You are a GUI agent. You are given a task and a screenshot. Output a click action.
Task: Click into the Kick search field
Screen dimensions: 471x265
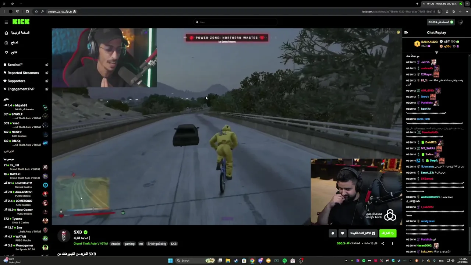coord(235,22)
